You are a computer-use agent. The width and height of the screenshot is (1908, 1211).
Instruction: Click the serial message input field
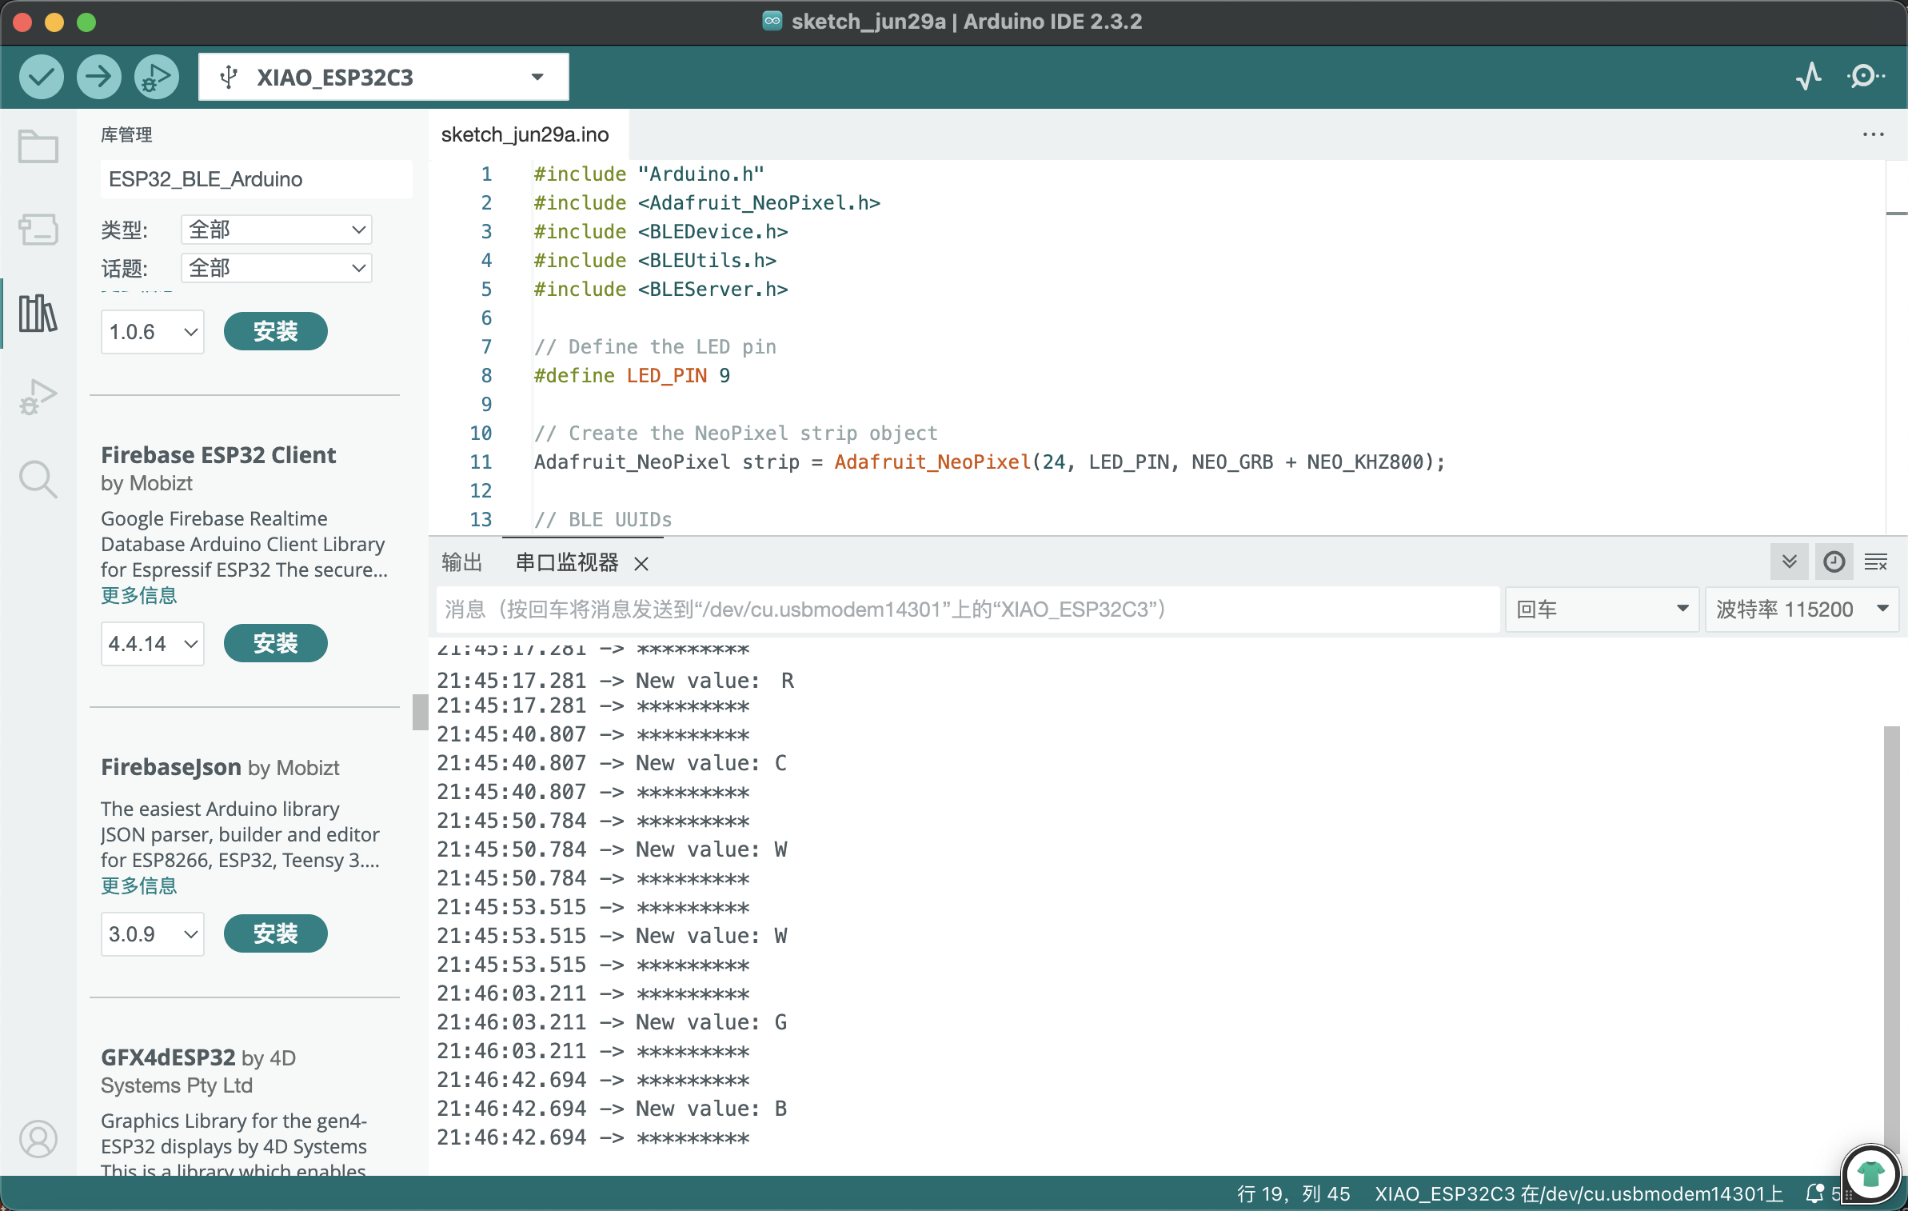(x=968, y=609)
